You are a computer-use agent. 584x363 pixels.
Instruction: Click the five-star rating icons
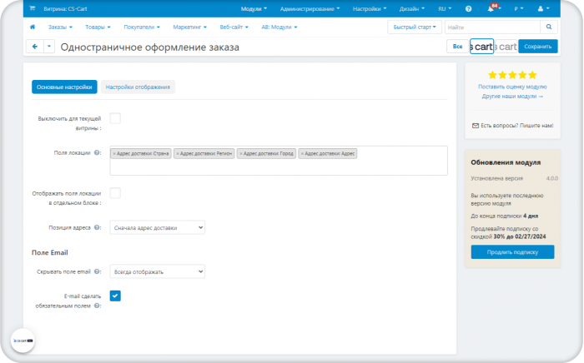click(512, 75)
